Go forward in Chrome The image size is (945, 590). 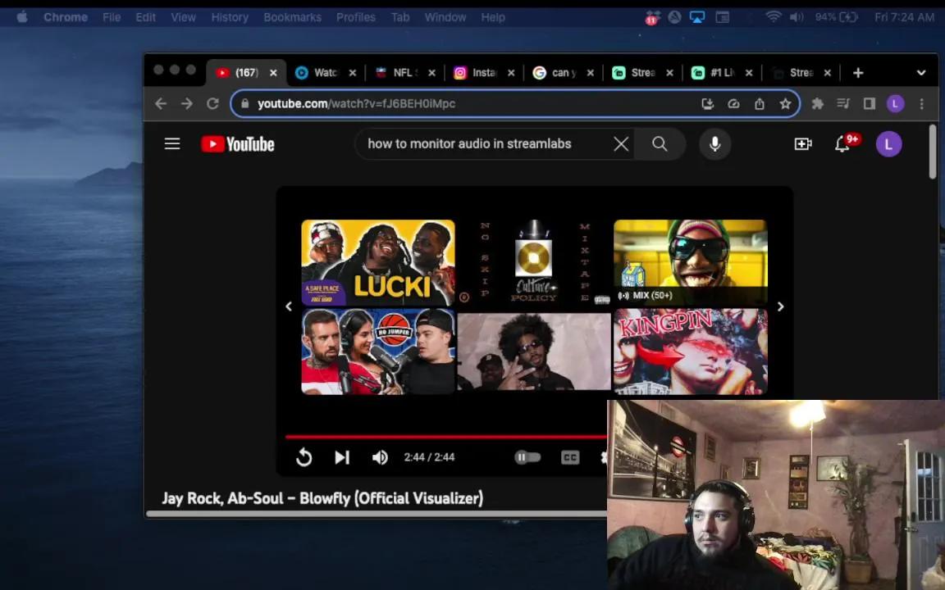(x=187, y=103)
